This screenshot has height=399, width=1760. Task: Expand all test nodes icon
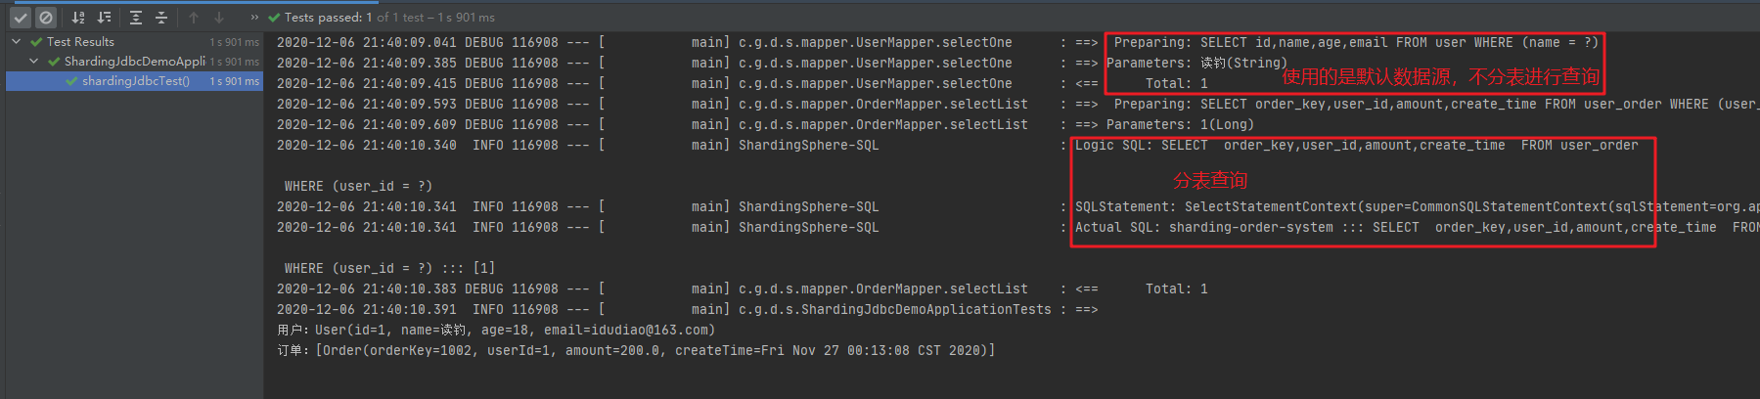(x=136, y=18)
